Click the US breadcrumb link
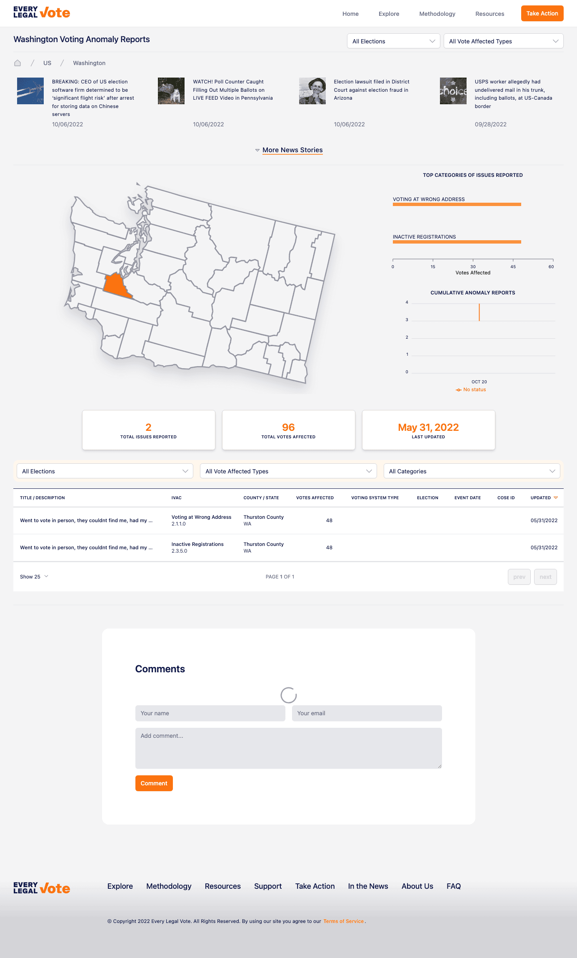577x958 pixels. [x=47, y=63]
